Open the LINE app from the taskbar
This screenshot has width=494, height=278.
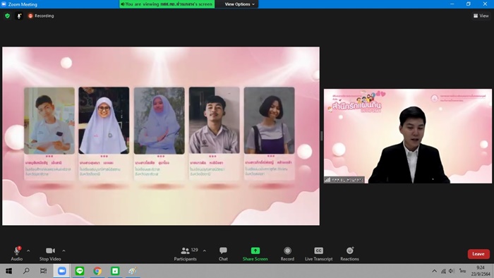pyautogui.click(x=79, y=271)
